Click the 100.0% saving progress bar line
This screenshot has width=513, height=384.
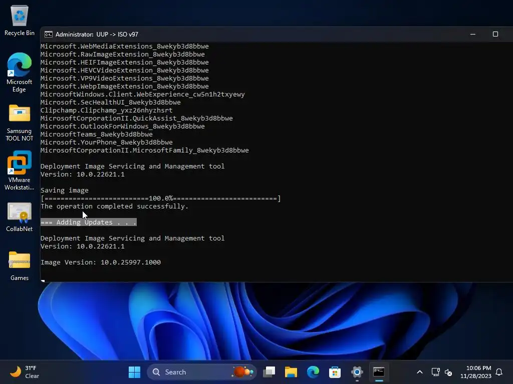[x=161, y=198]
